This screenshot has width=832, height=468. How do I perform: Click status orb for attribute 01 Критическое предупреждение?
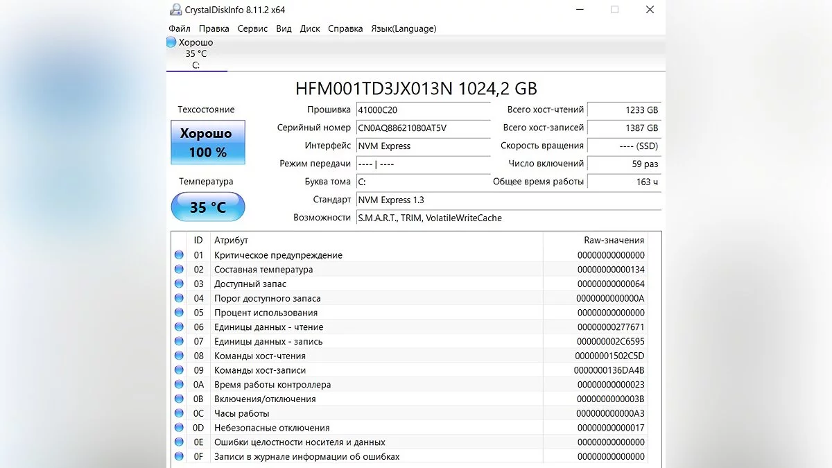tap(180, 255)
